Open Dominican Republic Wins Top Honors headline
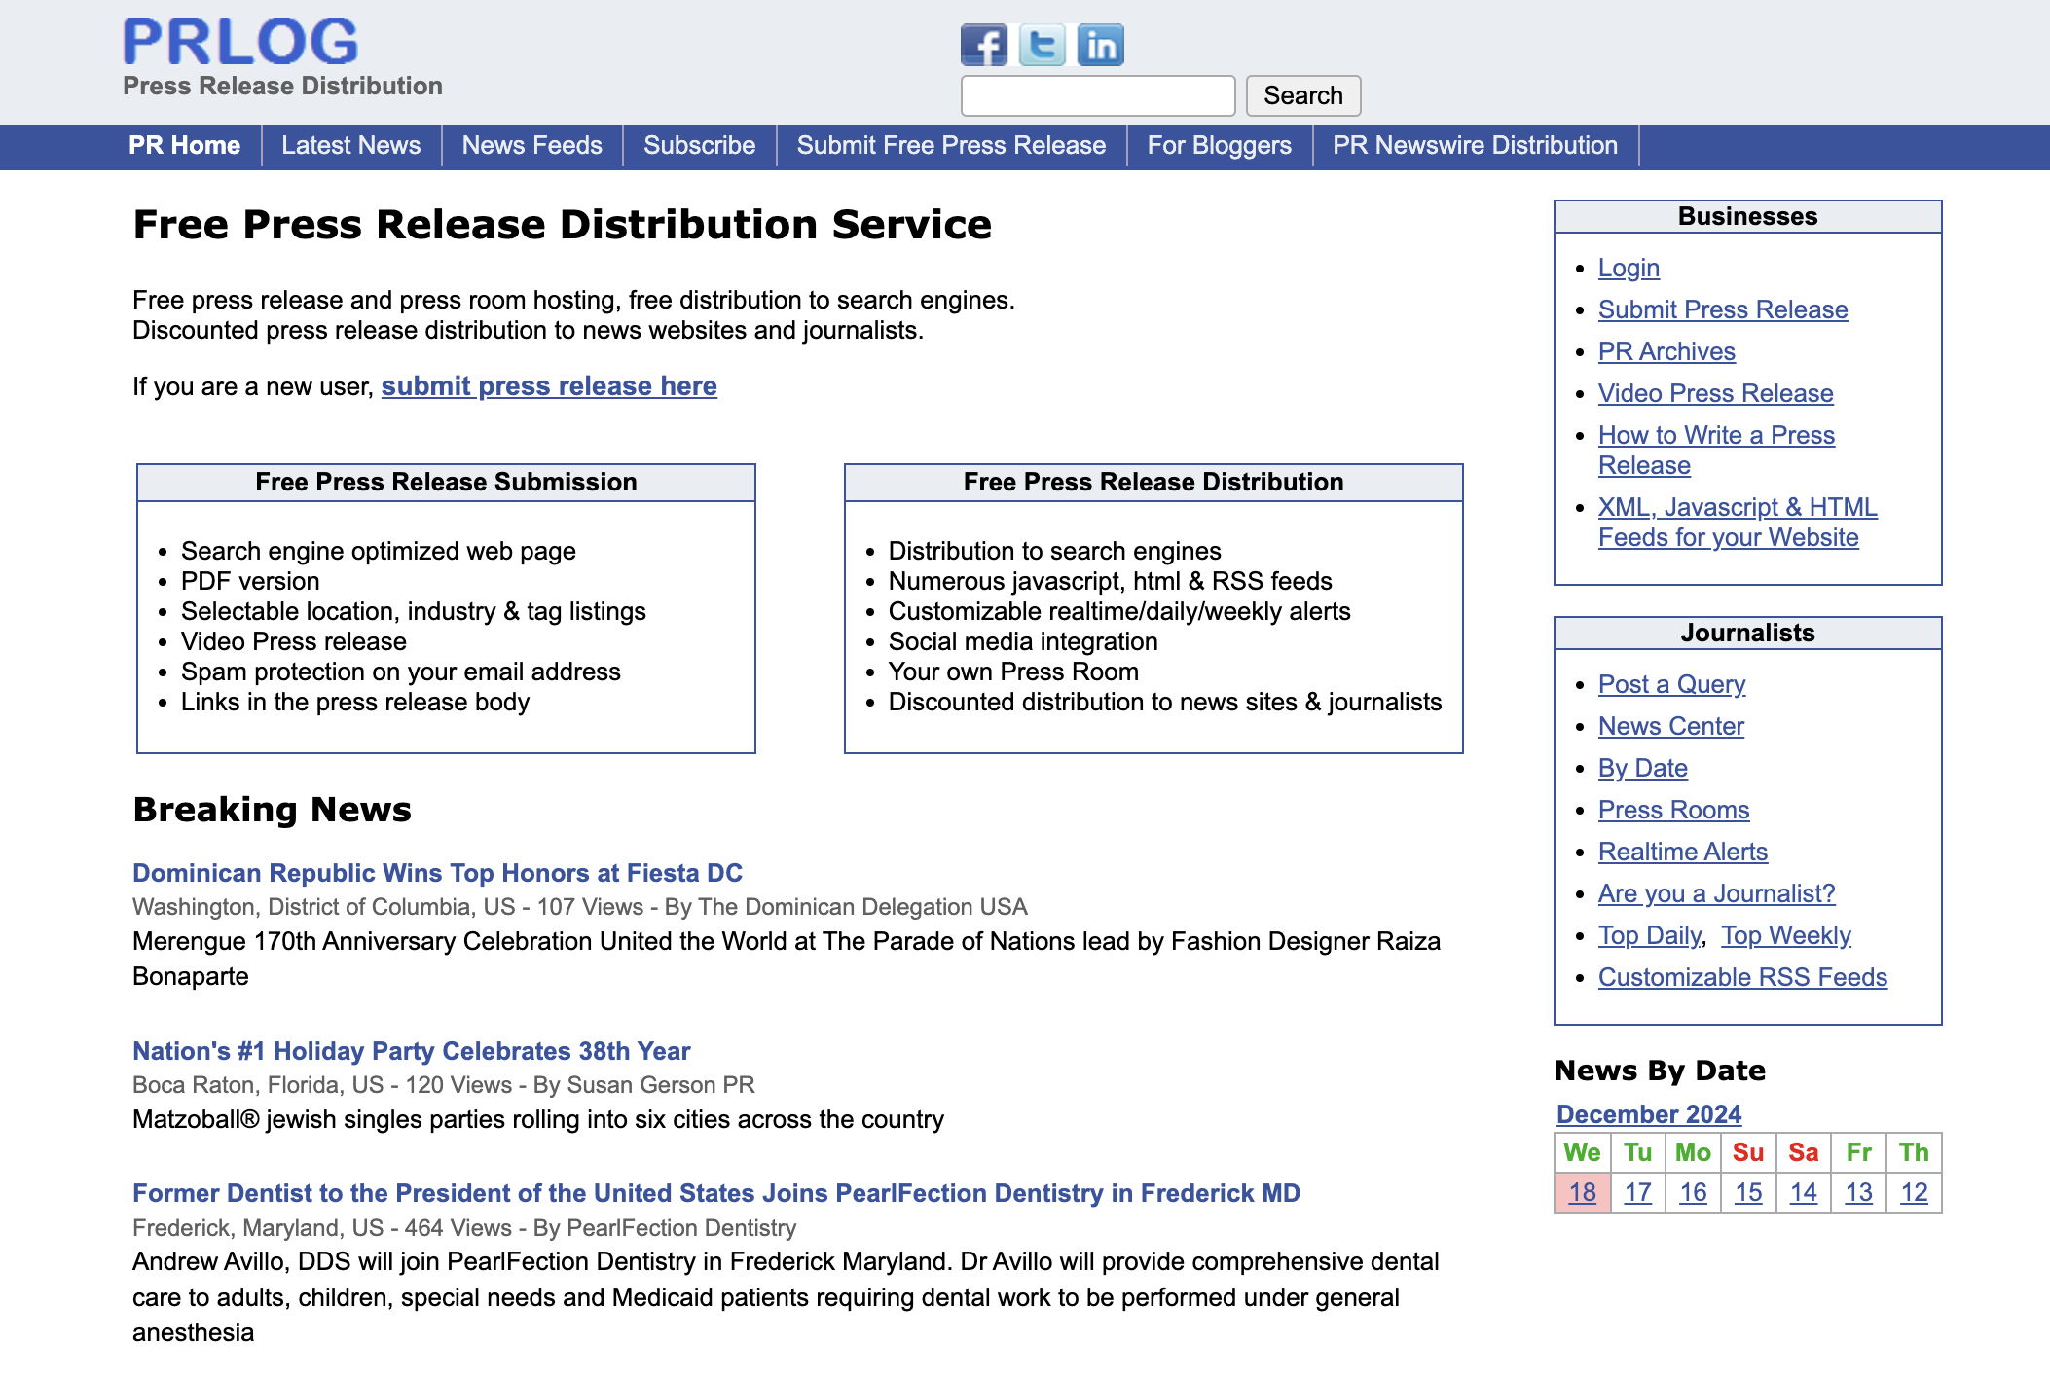The image size is (2050, 1380). [x=437, y=873]
